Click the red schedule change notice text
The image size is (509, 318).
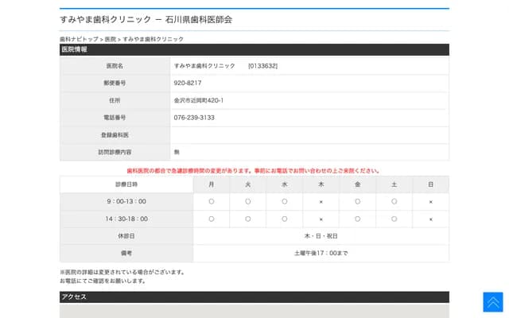tap(254, 170)
